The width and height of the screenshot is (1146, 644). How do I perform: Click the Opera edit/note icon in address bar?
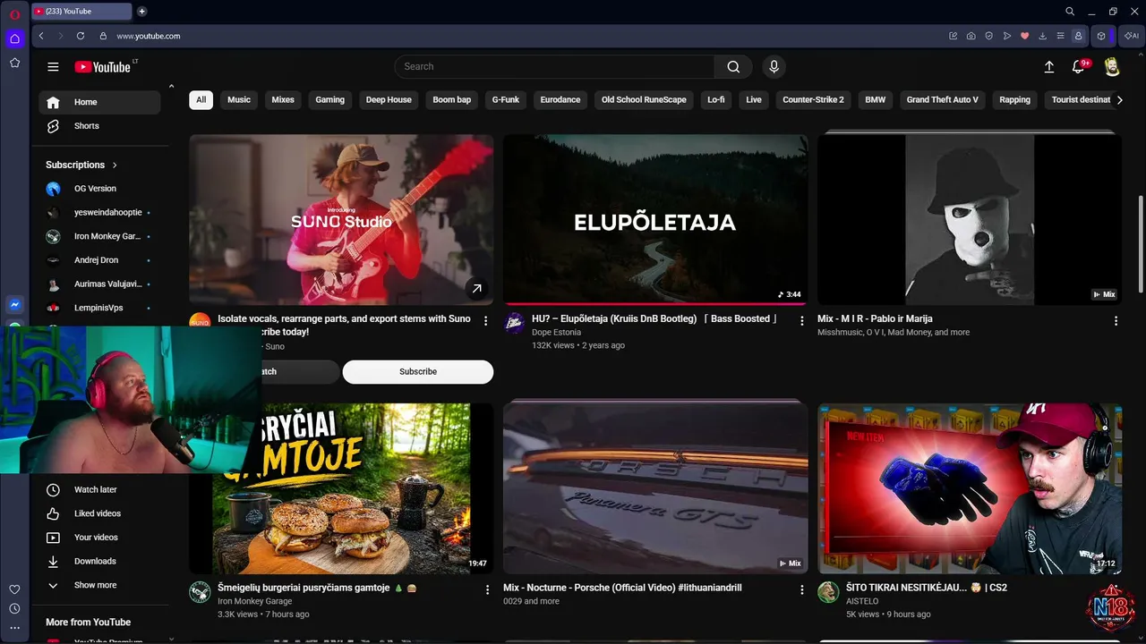pos(954,36)
